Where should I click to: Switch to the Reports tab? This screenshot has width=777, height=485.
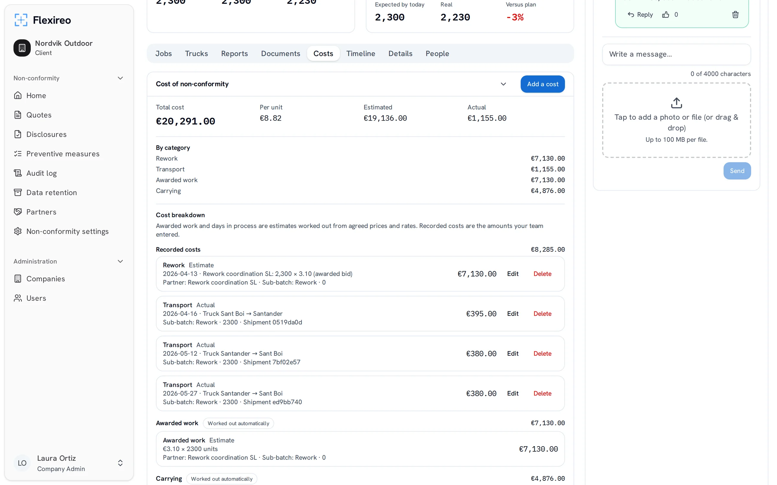[x=234, y=53]
